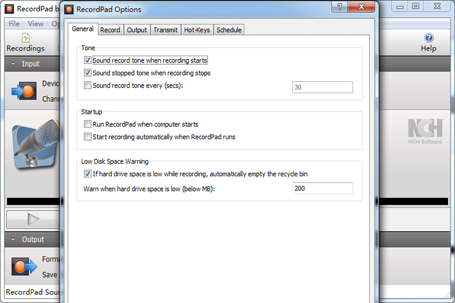
Task: Start playback with the Play button
Action: (x=33, y=219)
